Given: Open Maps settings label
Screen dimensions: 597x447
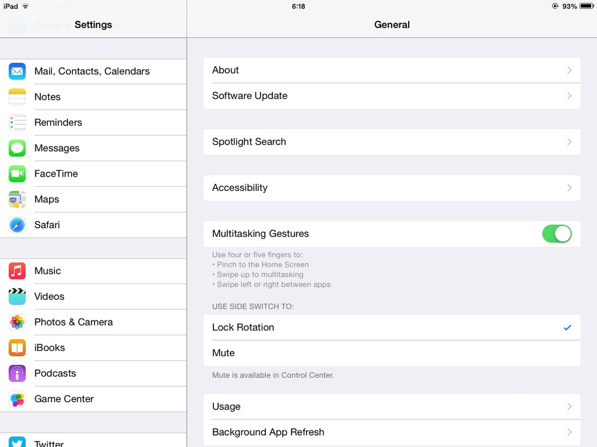Looking at the screenshot, I should pos(47,199).
